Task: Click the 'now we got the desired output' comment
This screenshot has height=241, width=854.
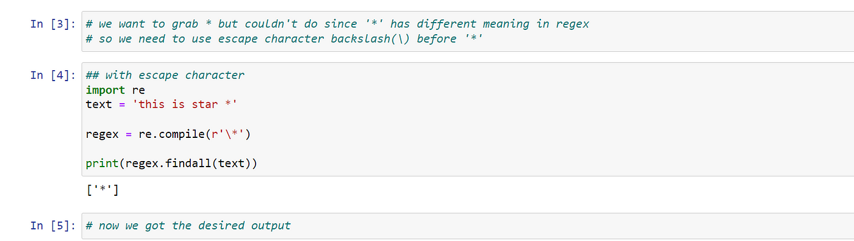Action: [x=188, y=226]
